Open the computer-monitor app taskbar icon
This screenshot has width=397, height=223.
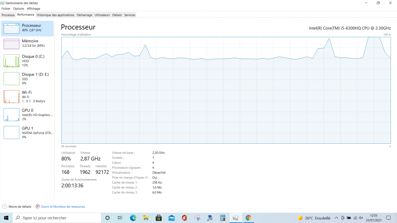[x=210, y=218]
